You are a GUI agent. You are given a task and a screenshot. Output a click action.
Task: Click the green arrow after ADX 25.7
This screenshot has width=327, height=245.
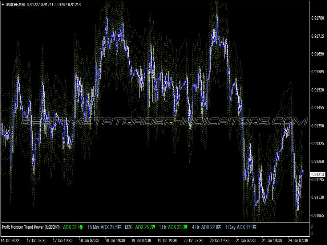pos(153,227)
